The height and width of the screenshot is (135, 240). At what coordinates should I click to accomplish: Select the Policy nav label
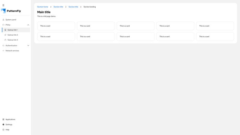pos(8,25)
